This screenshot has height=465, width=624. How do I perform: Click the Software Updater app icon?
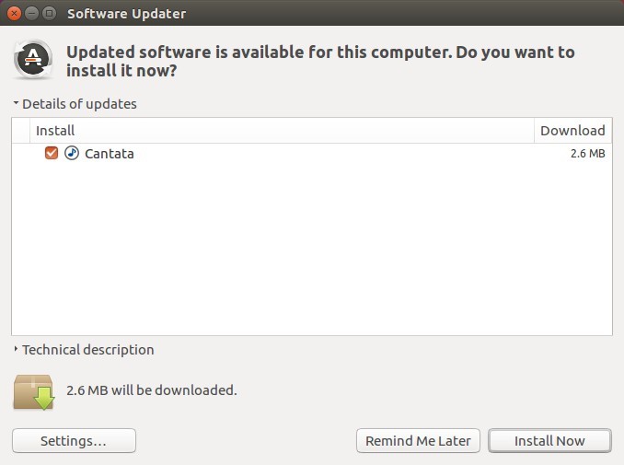point(33,59)
